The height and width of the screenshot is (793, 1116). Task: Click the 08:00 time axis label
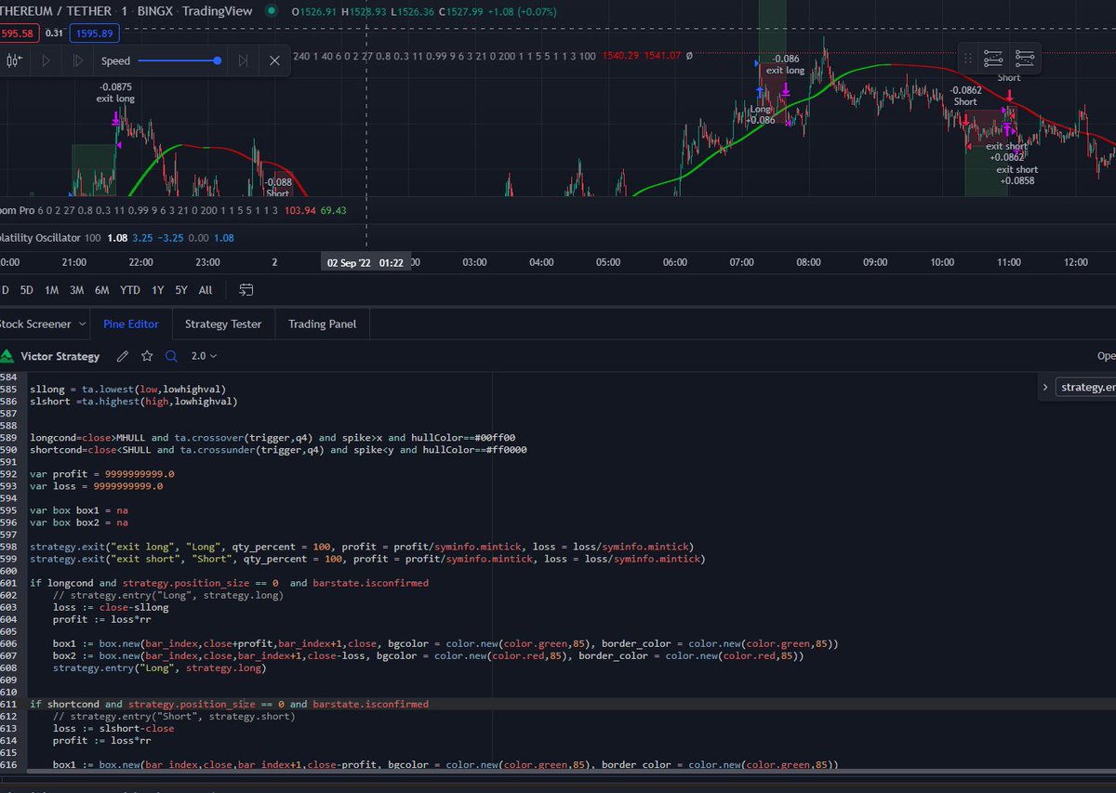(808, 263)
